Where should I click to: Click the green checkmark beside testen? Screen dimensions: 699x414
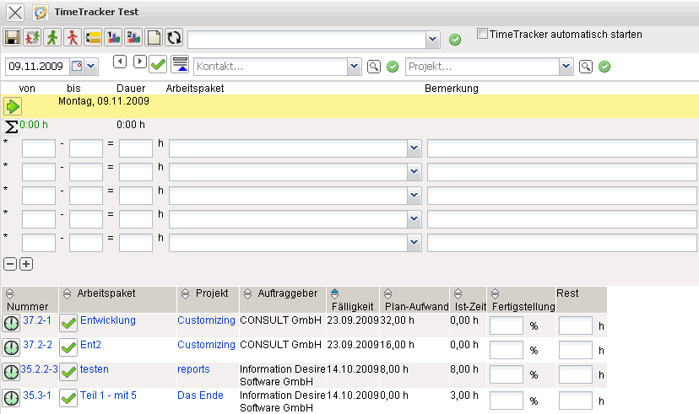coord(68,372)
